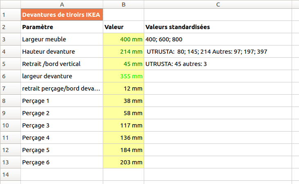Click the 'UTRUSTA: 80; 145; 214 Autres' cell
299x184 pixels.
coord(218,52)
